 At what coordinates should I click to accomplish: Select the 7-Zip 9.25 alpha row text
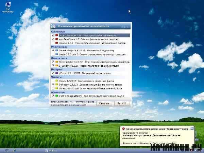click(91, 96)
